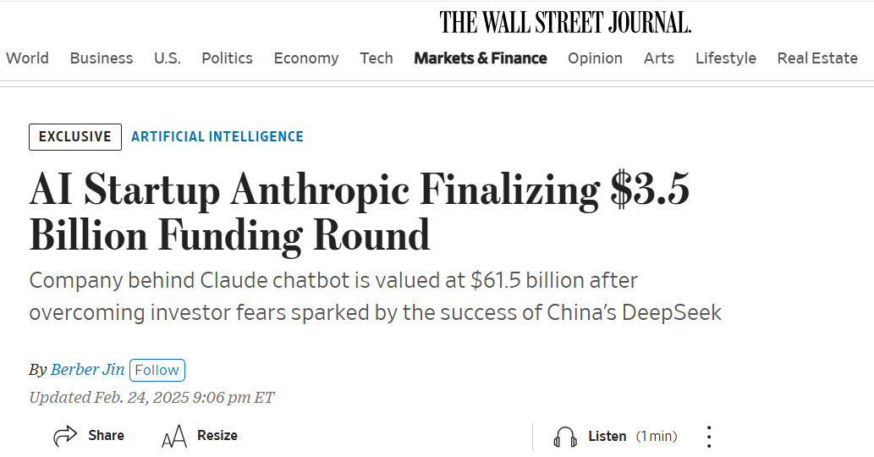Go to the Arts section

tap(658, 58)
